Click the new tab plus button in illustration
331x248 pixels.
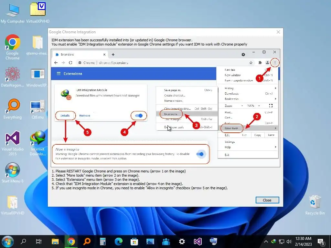pyautogui.click(x=113, y=55)
